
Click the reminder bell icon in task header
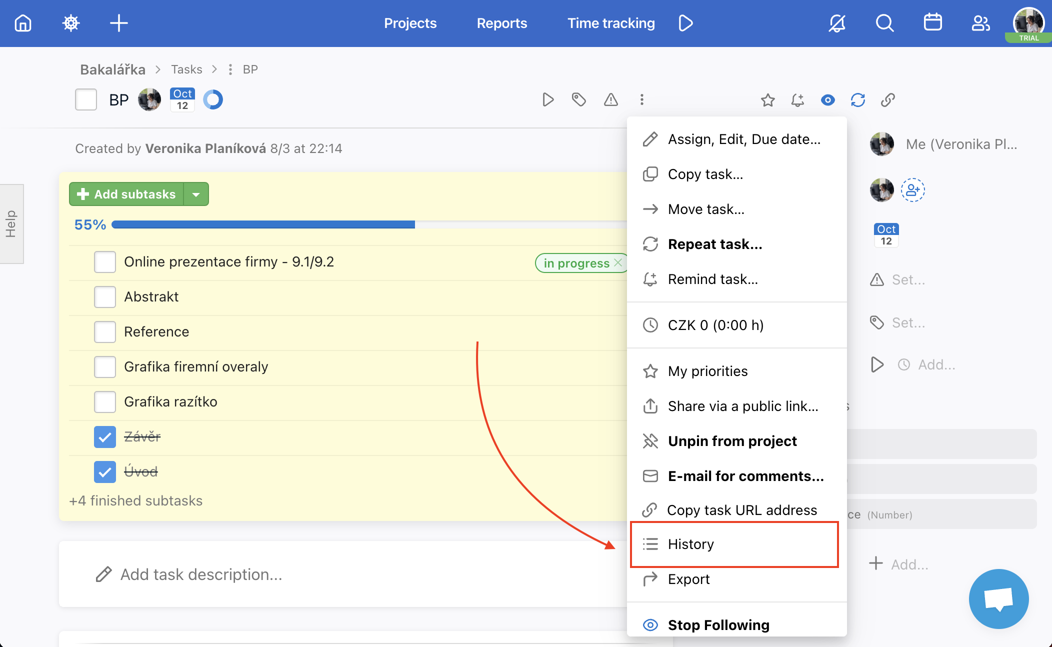(798, 100)
